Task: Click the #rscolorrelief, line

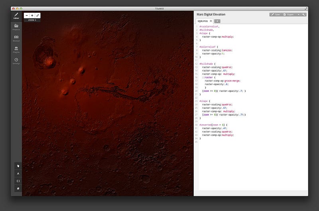Action: [209, 27]
